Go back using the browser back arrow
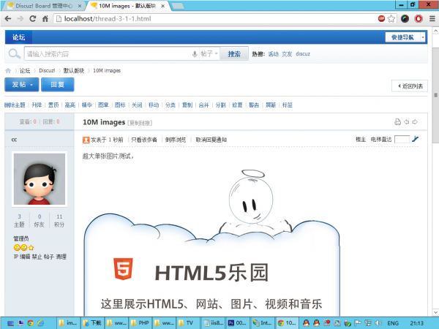This screenshot has height=329, width=439. click(x=8, y=19)
